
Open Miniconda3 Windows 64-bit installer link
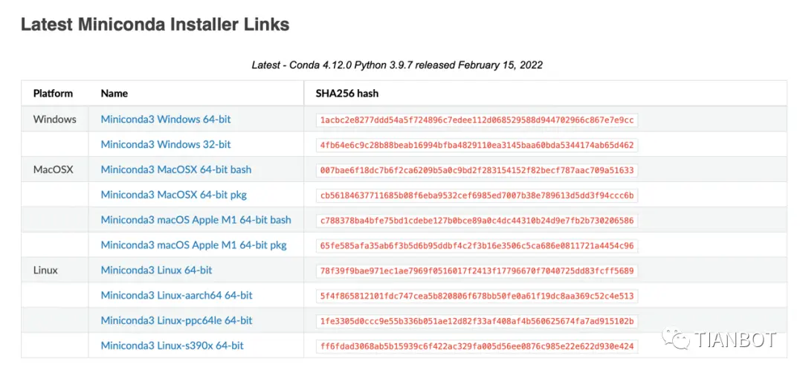point(165,119)
